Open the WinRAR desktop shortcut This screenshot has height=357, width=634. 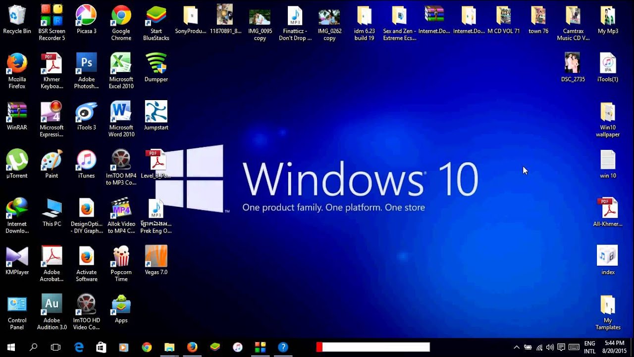point(17,117)
